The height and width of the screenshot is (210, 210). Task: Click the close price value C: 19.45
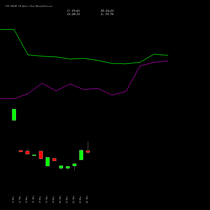click(73, 11)
